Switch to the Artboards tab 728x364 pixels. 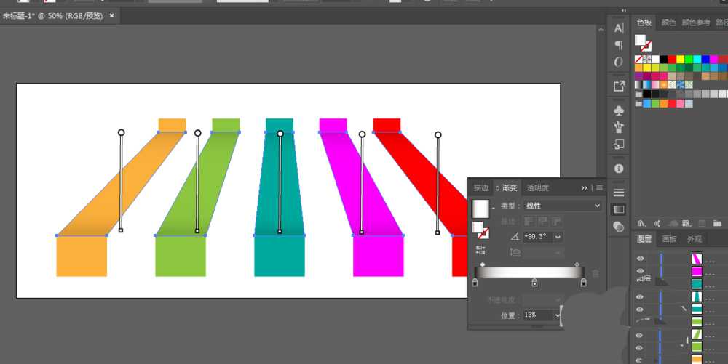668,239
